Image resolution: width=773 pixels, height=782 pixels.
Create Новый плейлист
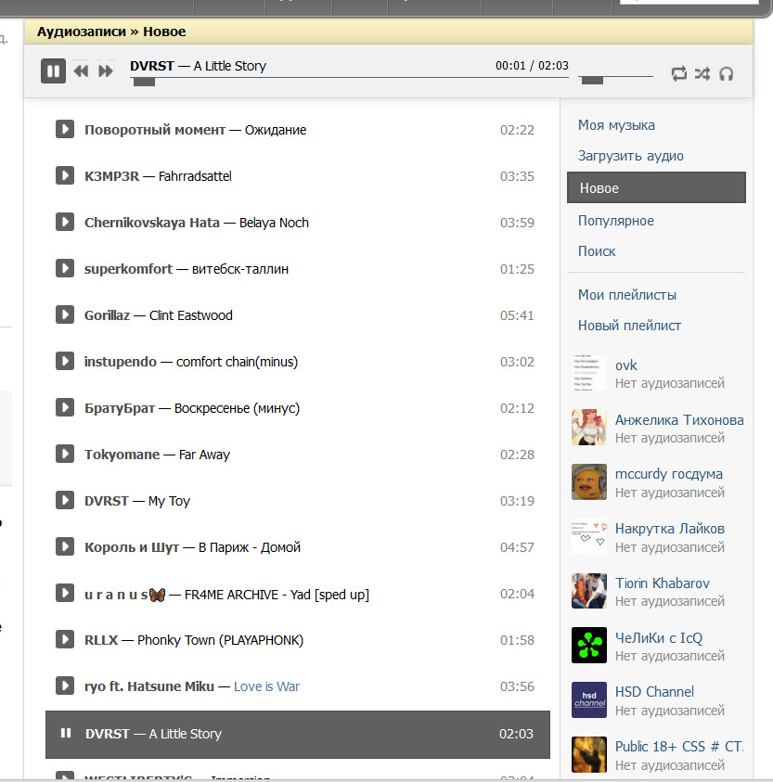[x=629, y=326]
